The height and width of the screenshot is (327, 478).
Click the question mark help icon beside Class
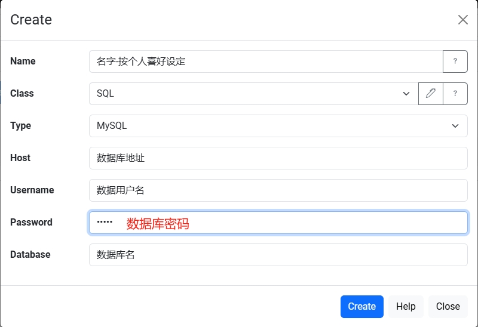(x=455, y=94)
